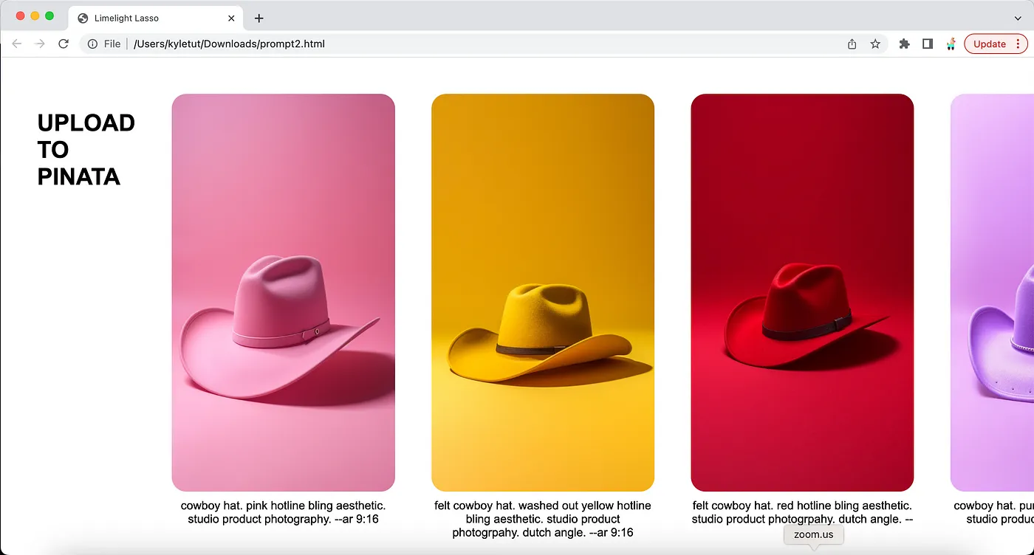Click the pink hotline bling caption

click(x=284, y=512)
